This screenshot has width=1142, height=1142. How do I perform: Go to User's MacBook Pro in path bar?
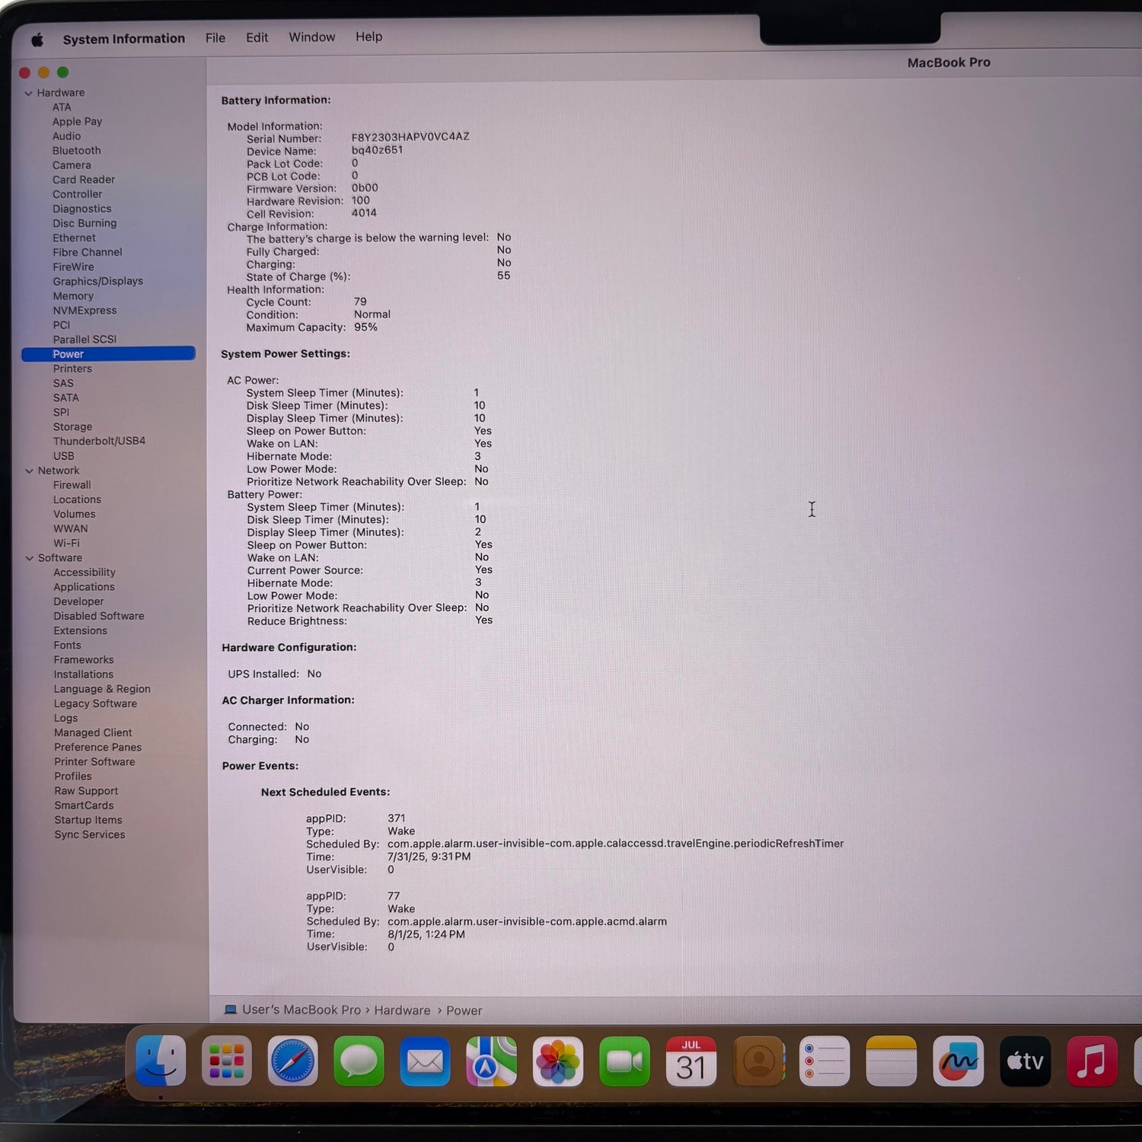tap(301, 1010)
